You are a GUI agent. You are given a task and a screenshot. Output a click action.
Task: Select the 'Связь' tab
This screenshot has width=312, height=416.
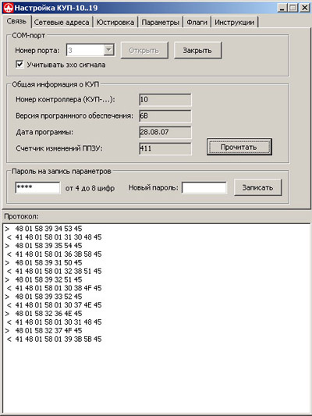tap(16, 21)
